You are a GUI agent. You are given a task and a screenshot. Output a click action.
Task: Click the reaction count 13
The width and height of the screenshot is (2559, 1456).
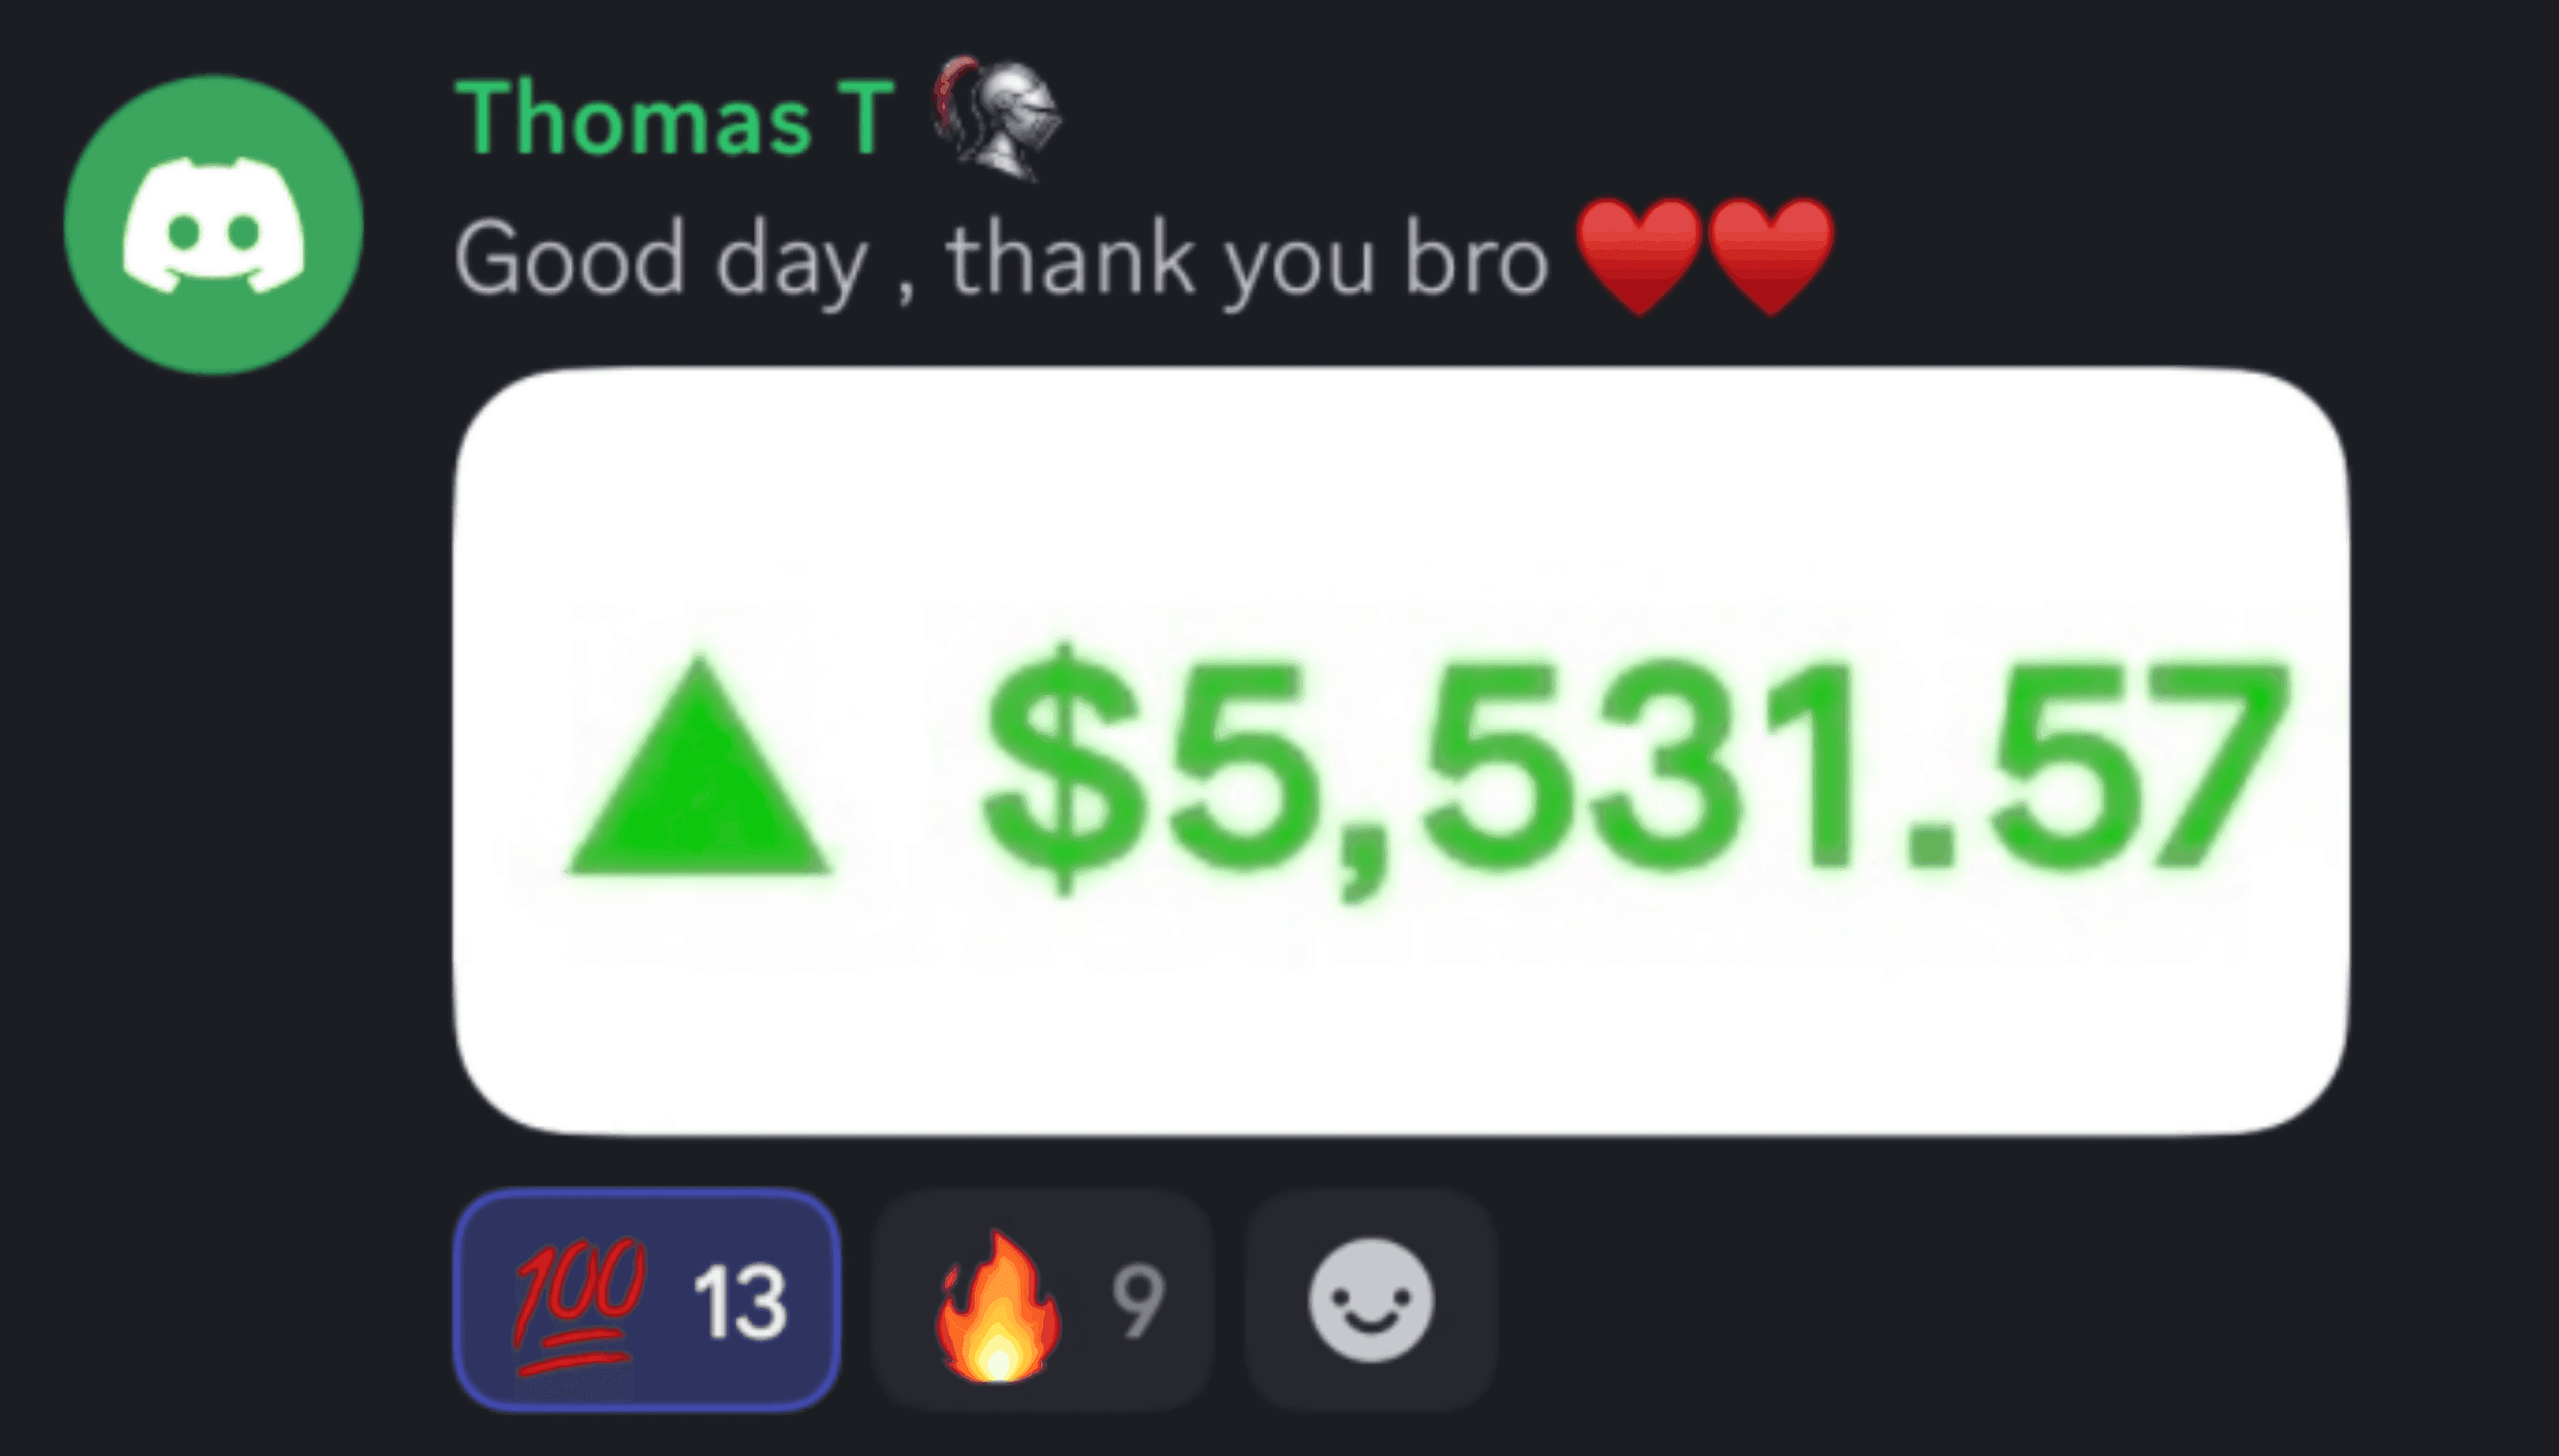click(740, 1302)
